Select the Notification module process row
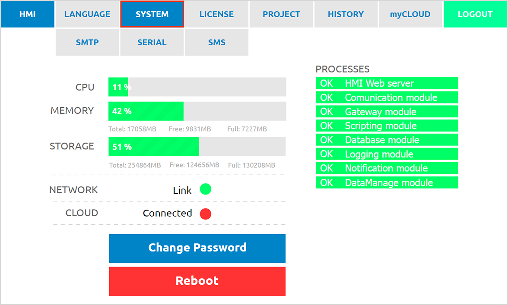Screen dimensions: 508x305 387,168
